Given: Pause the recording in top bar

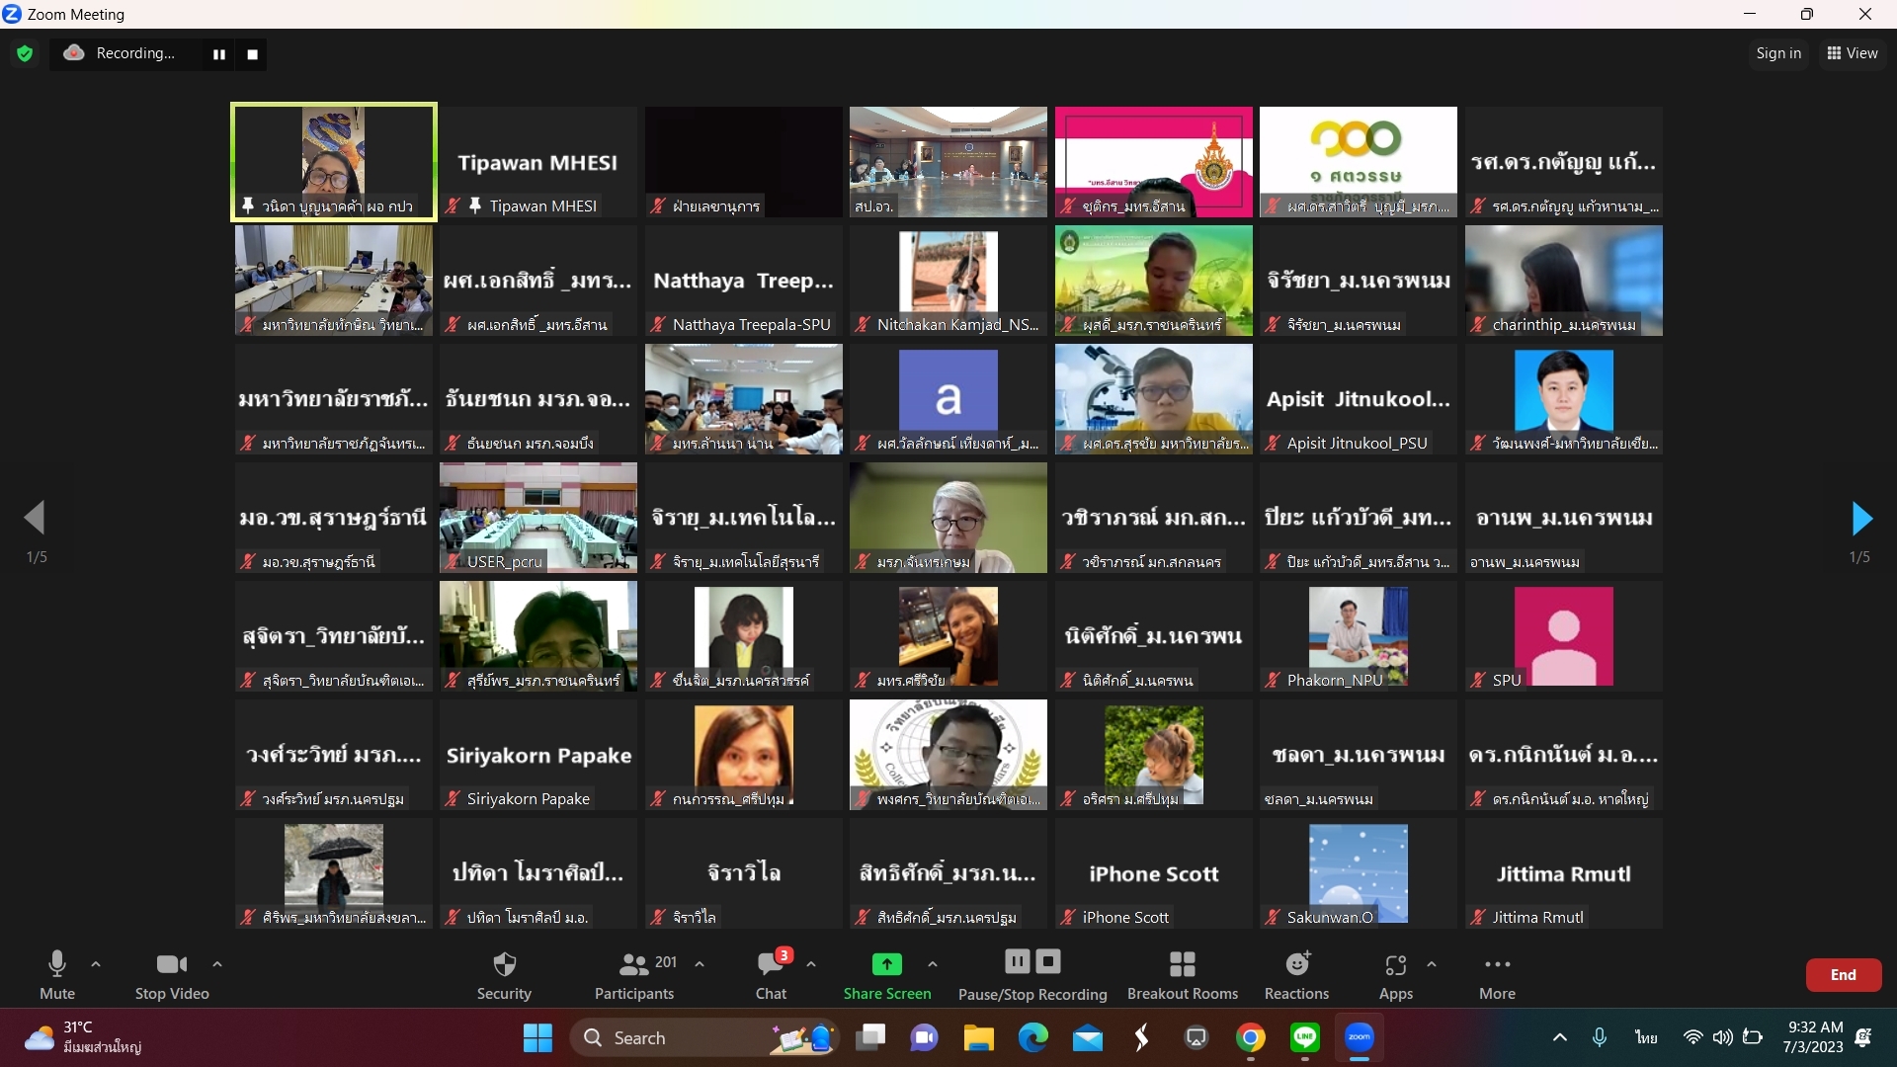Looking at the screenshot, I should coord(219,54).
